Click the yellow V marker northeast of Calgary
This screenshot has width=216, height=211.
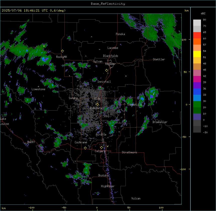coord(107,146)
